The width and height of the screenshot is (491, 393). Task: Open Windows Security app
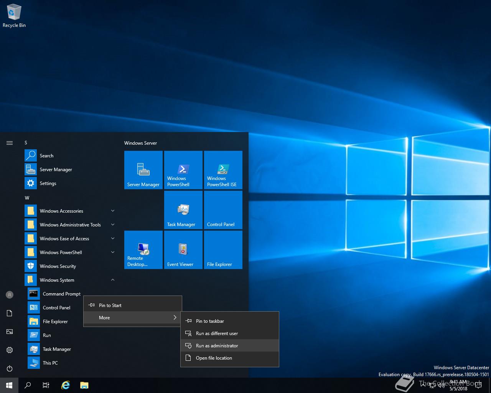tap(70, 266)
